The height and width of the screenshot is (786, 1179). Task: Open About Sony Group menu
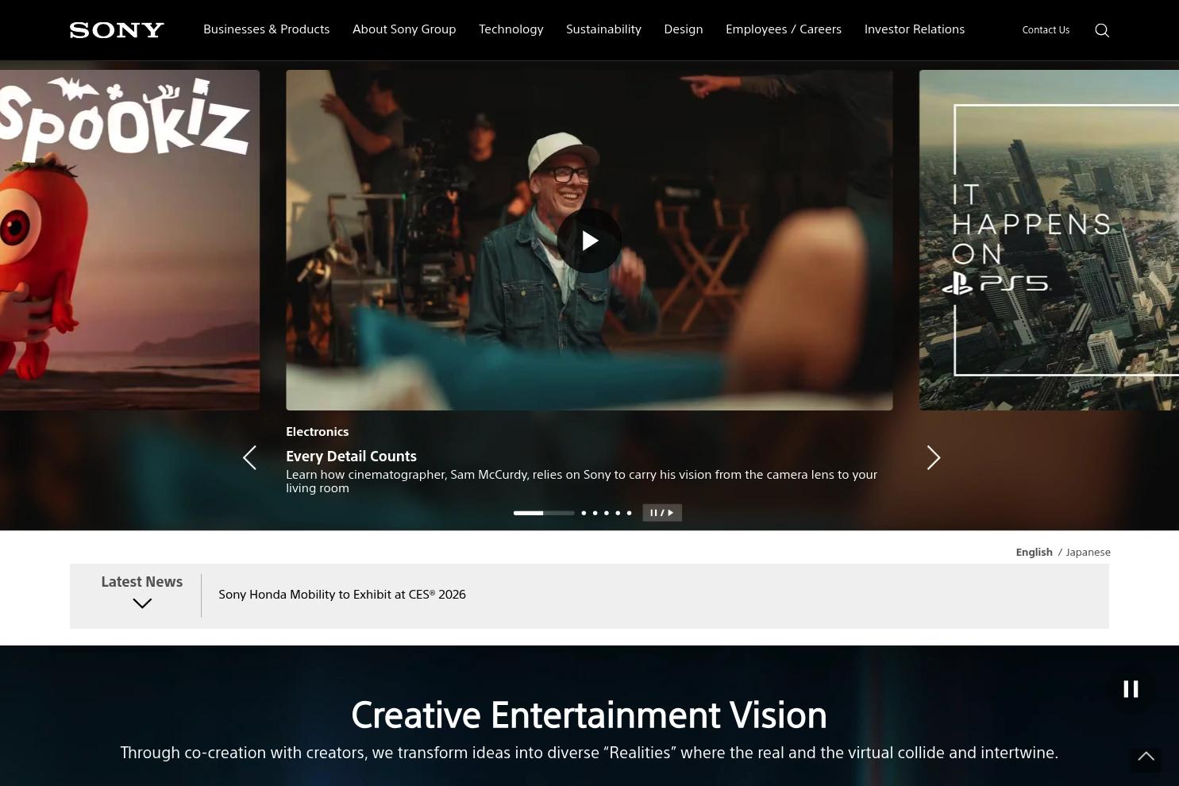point(404,29)
